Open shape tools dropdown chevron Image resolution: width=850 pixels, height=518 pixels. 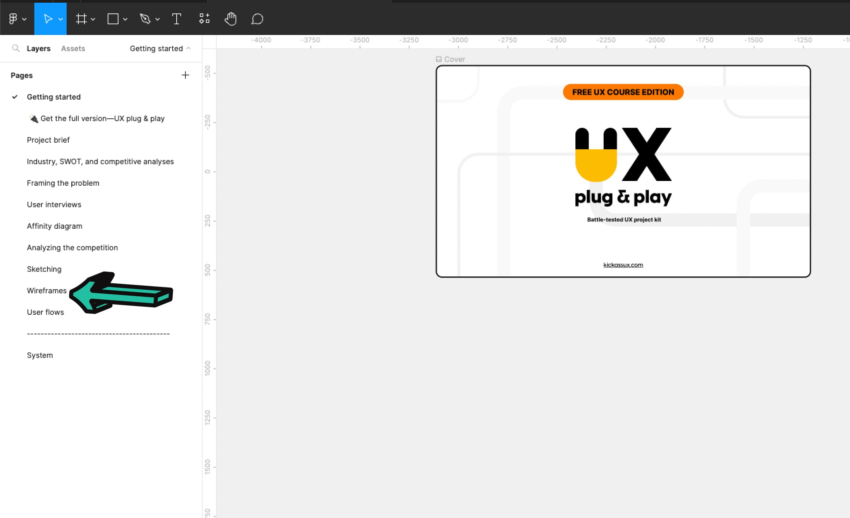pos(125,19)
